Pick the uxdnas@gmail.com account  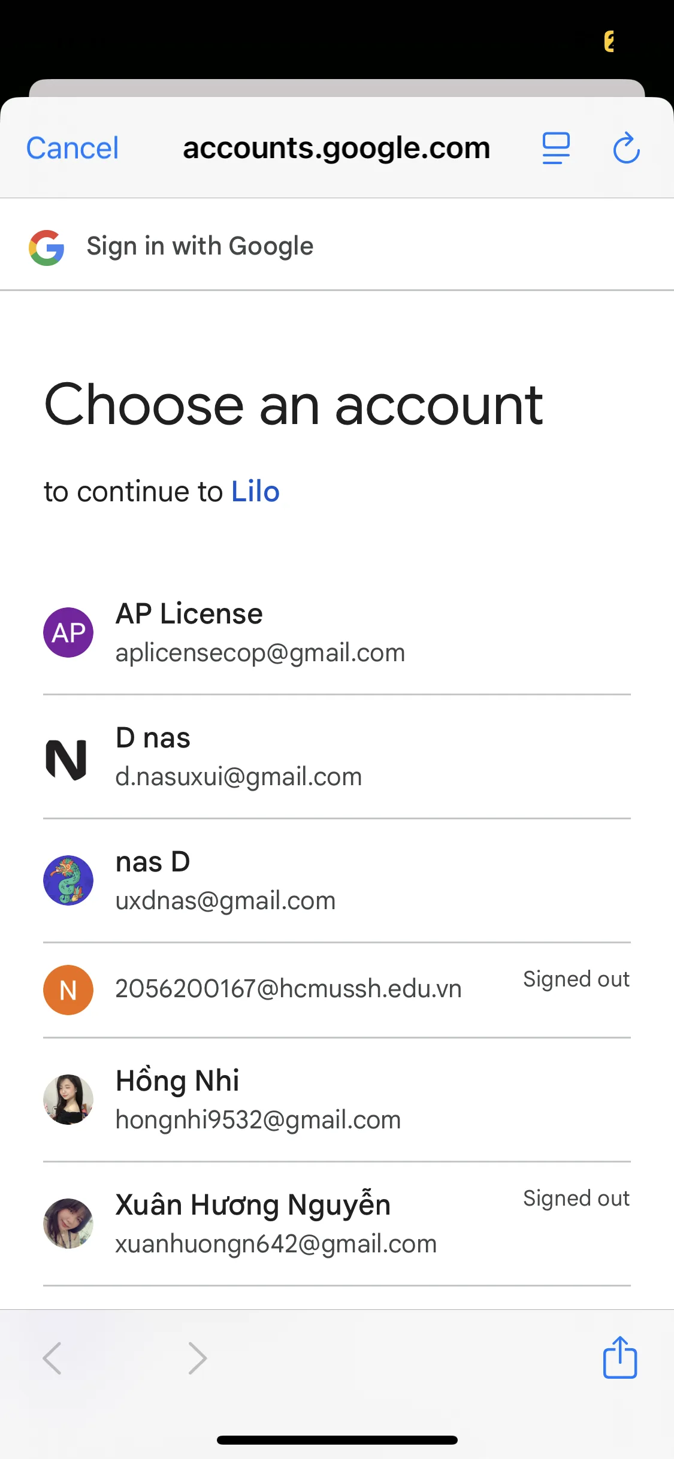pyautogui.click(x=225, y=901)
